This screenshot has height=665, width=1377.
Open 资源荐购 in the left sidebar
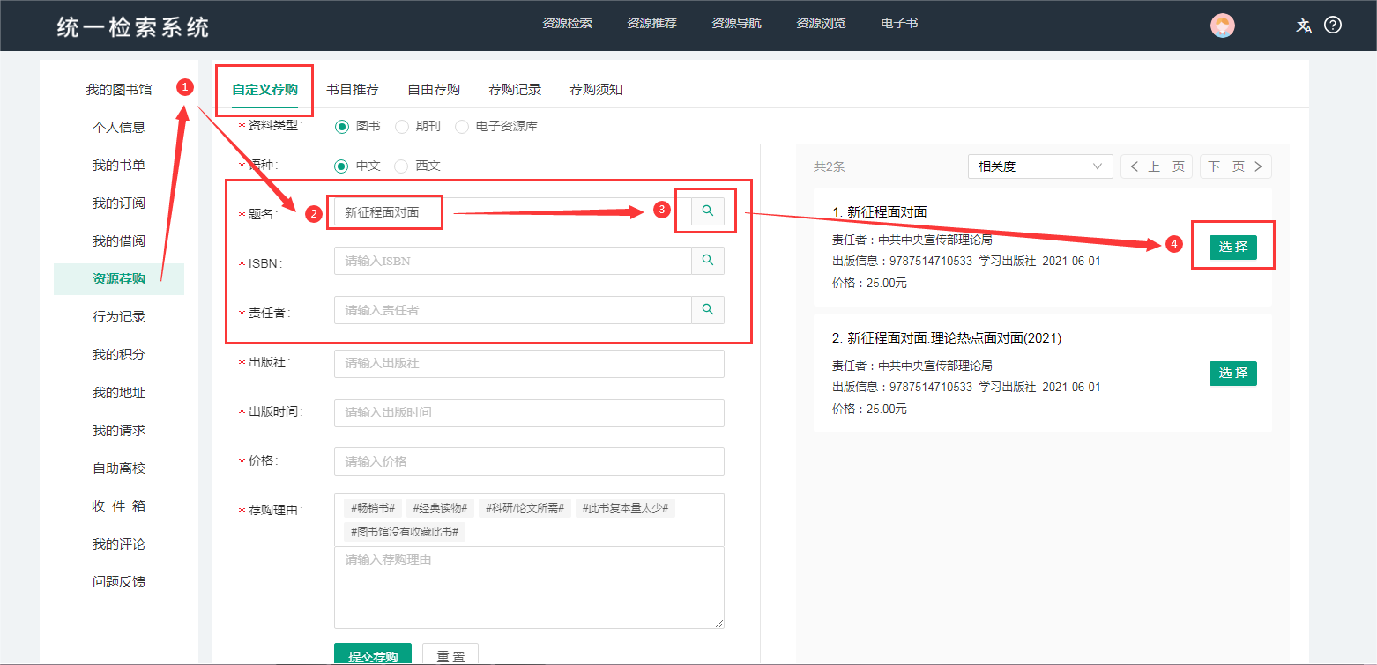point(119,279)
